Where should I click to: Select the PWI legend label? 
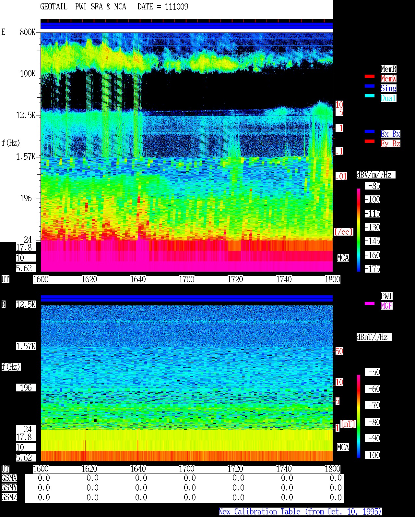click(386, 296)
